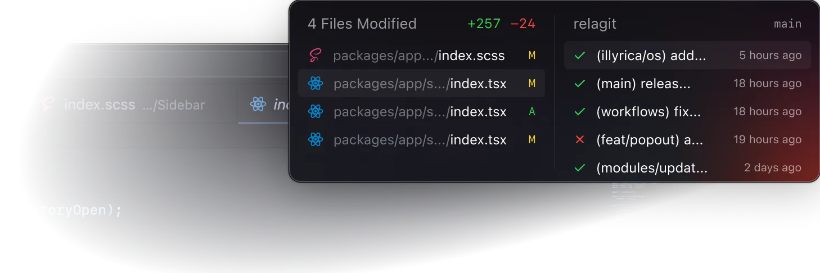820x273 pixels.
Task: Click "18 hours ago" on the (workflows) fix... commit
Action: click(768, 112)
